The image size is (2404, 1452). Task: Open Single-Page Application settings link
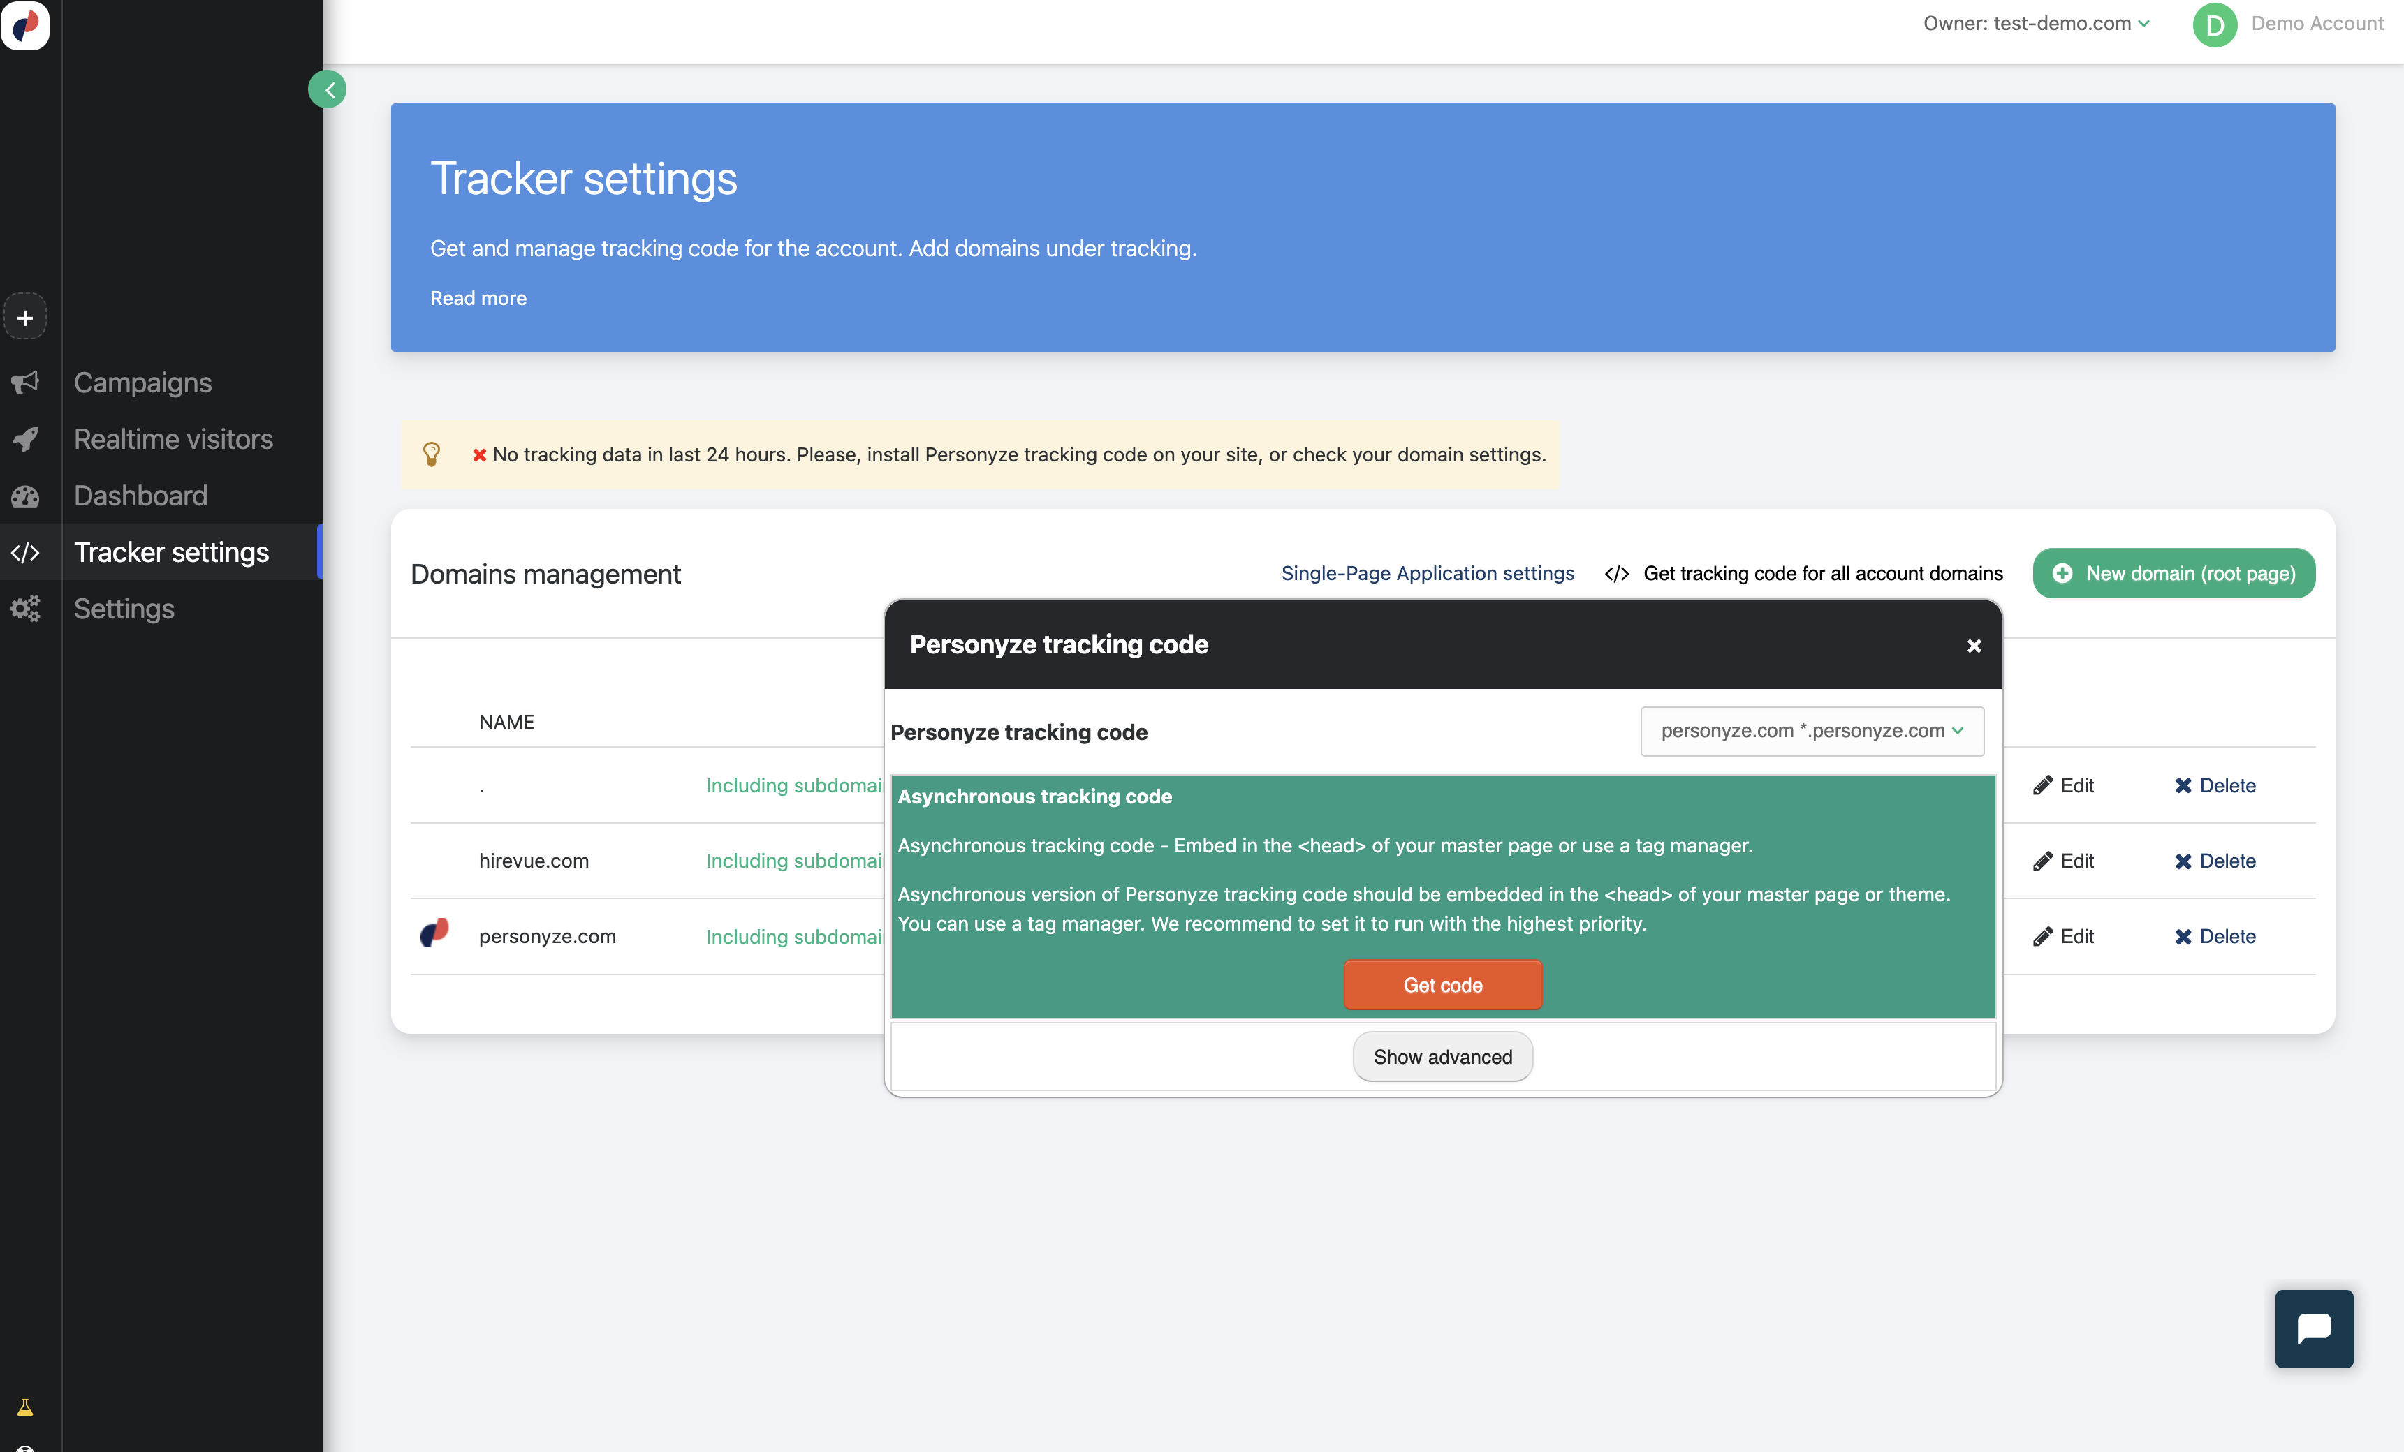(1428, 573)
